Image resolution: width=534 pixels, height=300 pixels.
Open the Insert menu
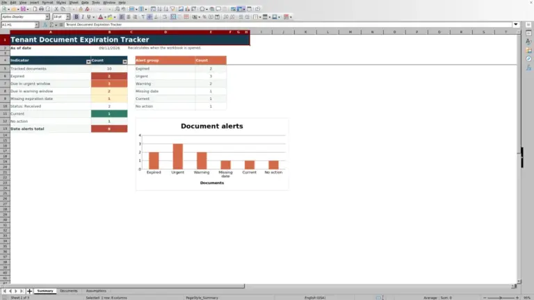click(x=34, y=2)
